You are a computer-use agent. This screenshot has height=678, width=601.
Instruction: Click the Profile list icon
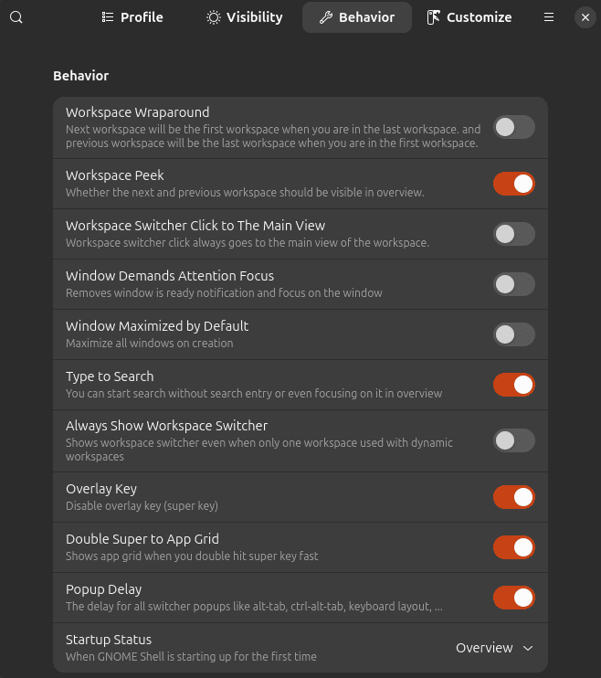coord(107,17)
